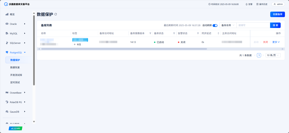The width and height of the screenshot is (289, 133).
Task: Go to previous page arrow
Action: tap(255, 55)
